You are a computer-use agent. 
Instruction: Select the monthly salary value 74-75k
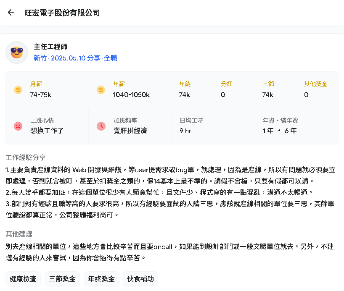(x=41, y=94)
